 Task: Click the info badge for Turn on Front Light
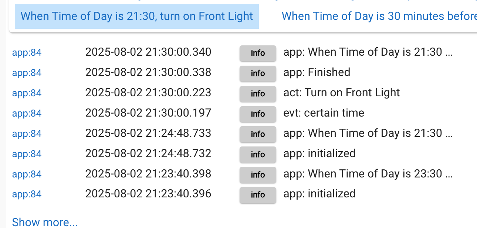coord(258,94)
